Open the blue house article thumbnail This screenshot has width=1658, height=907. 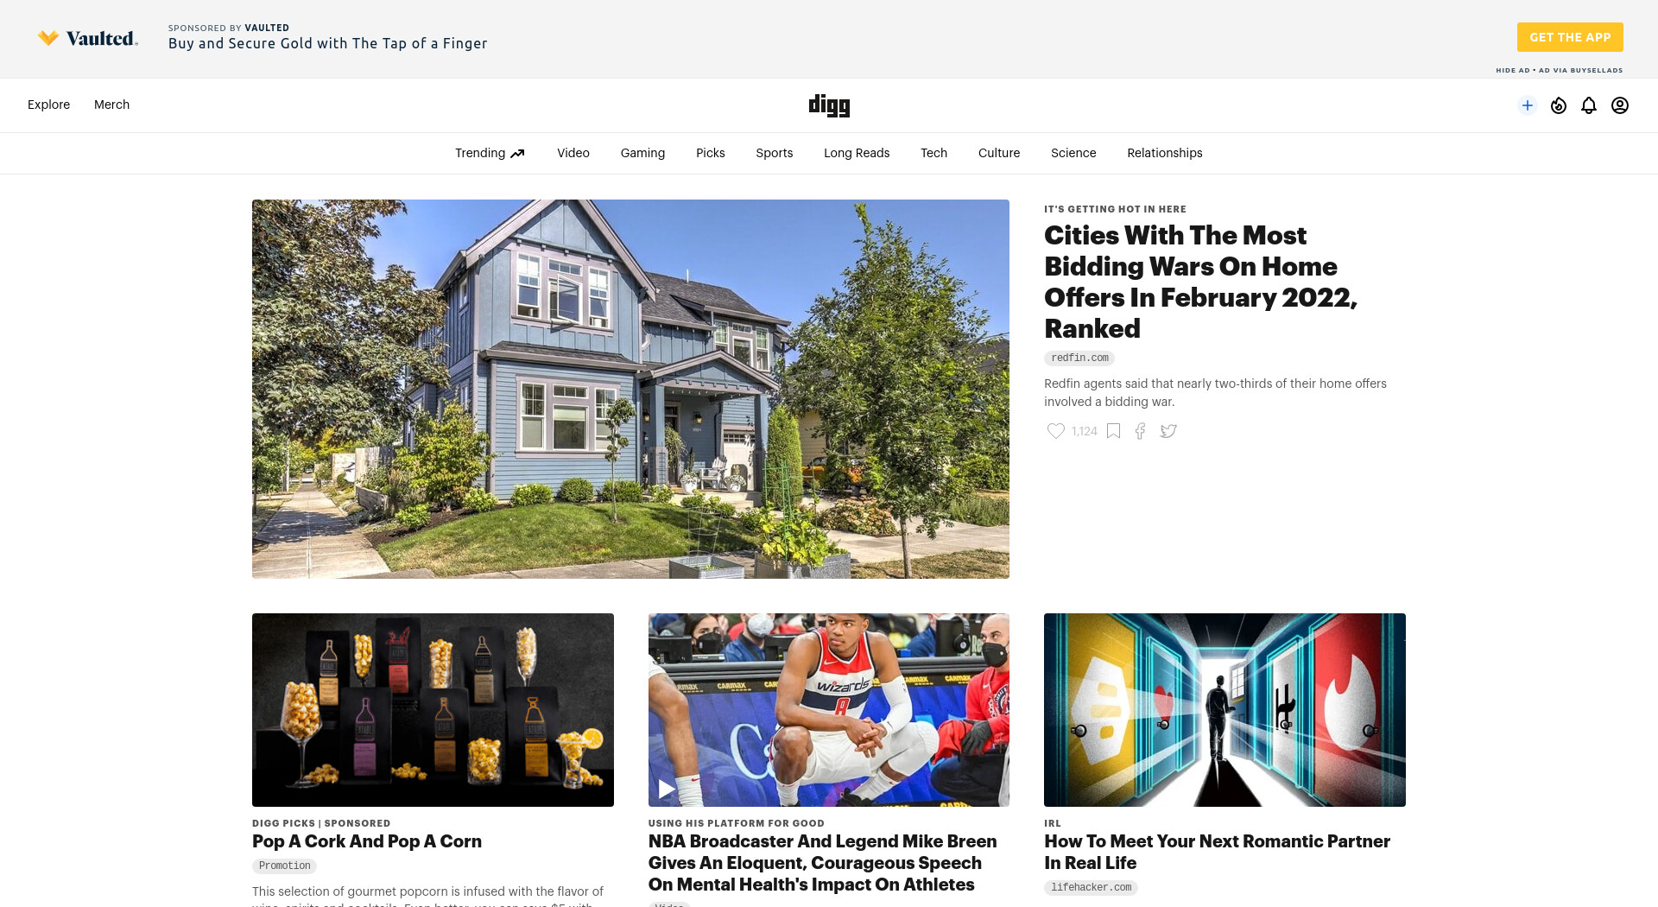point(630,389)
